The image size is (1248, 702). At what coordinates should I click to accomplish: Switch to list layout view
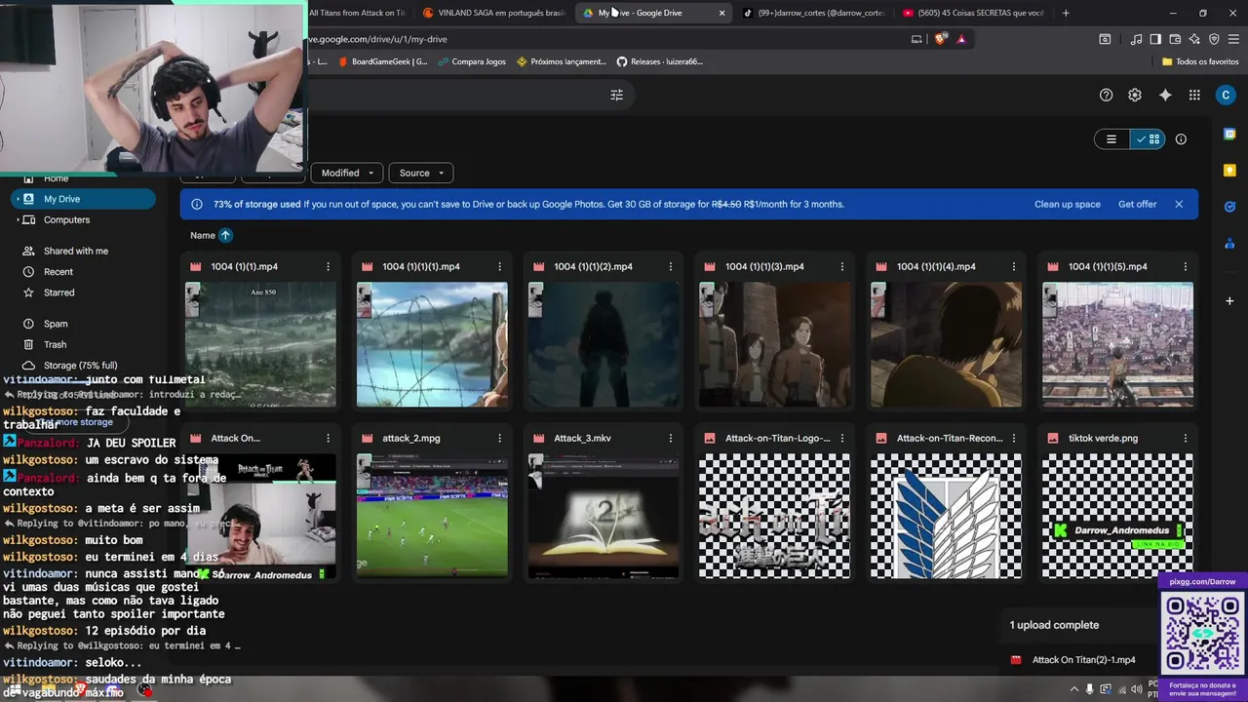(1111, 139)
